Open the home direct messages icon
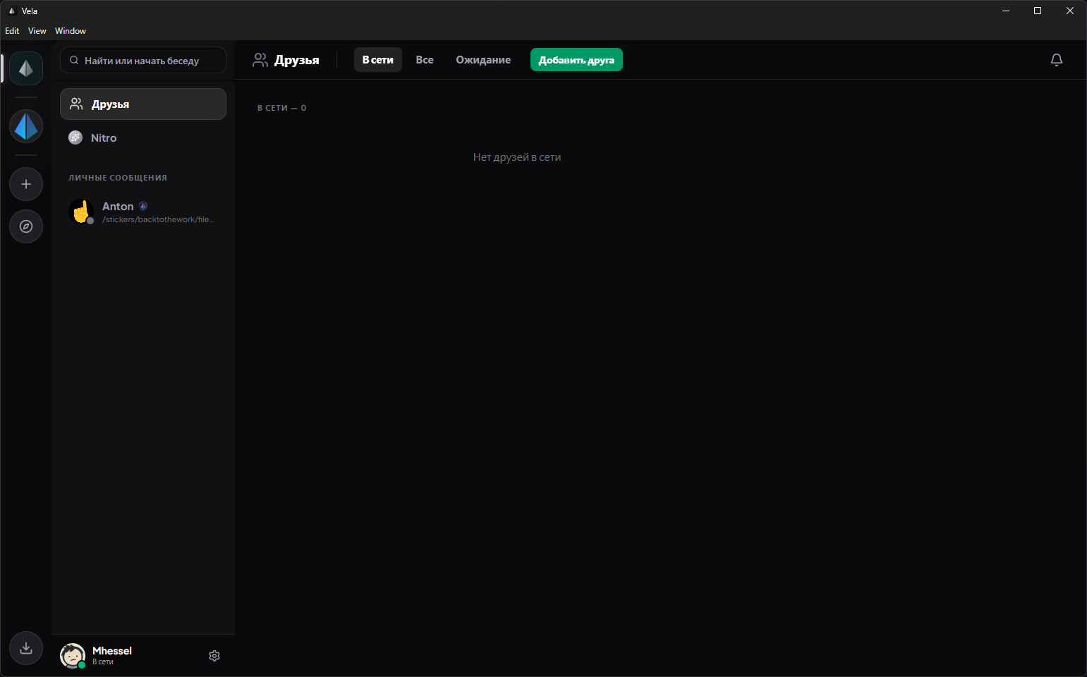 [x=26, y=68]
